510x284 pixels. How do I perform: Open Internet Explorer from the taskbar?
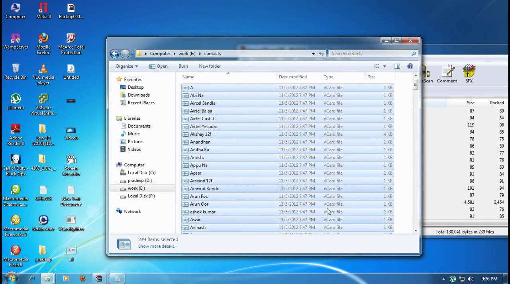coord(33,278)
